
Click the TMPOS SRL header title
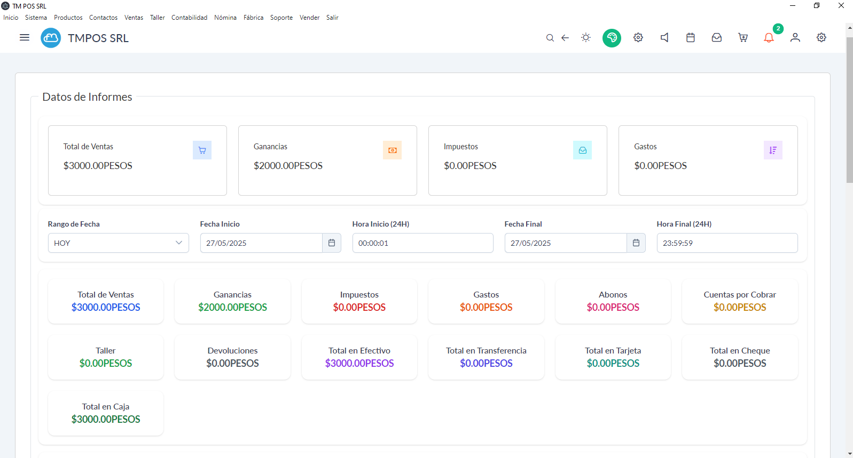tap(98, 38)
